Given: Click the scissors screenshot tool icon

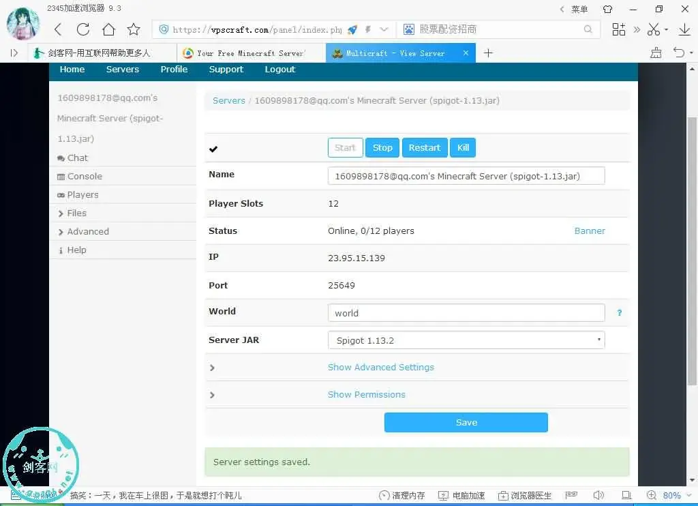Looking at the screenshot, I should click(x=654, y=29).
